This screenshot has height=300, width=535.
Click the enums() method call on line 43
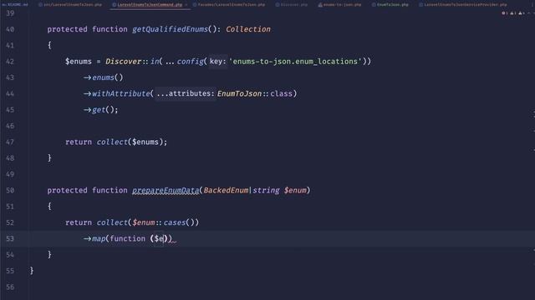click(107, 77)
